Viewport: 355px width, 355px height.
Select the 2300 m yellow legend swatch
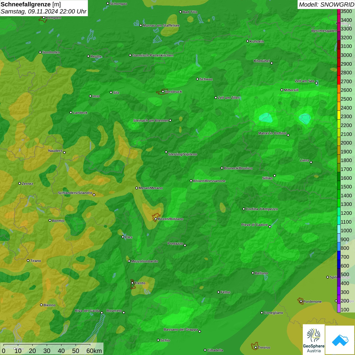[x=339, y=115]
